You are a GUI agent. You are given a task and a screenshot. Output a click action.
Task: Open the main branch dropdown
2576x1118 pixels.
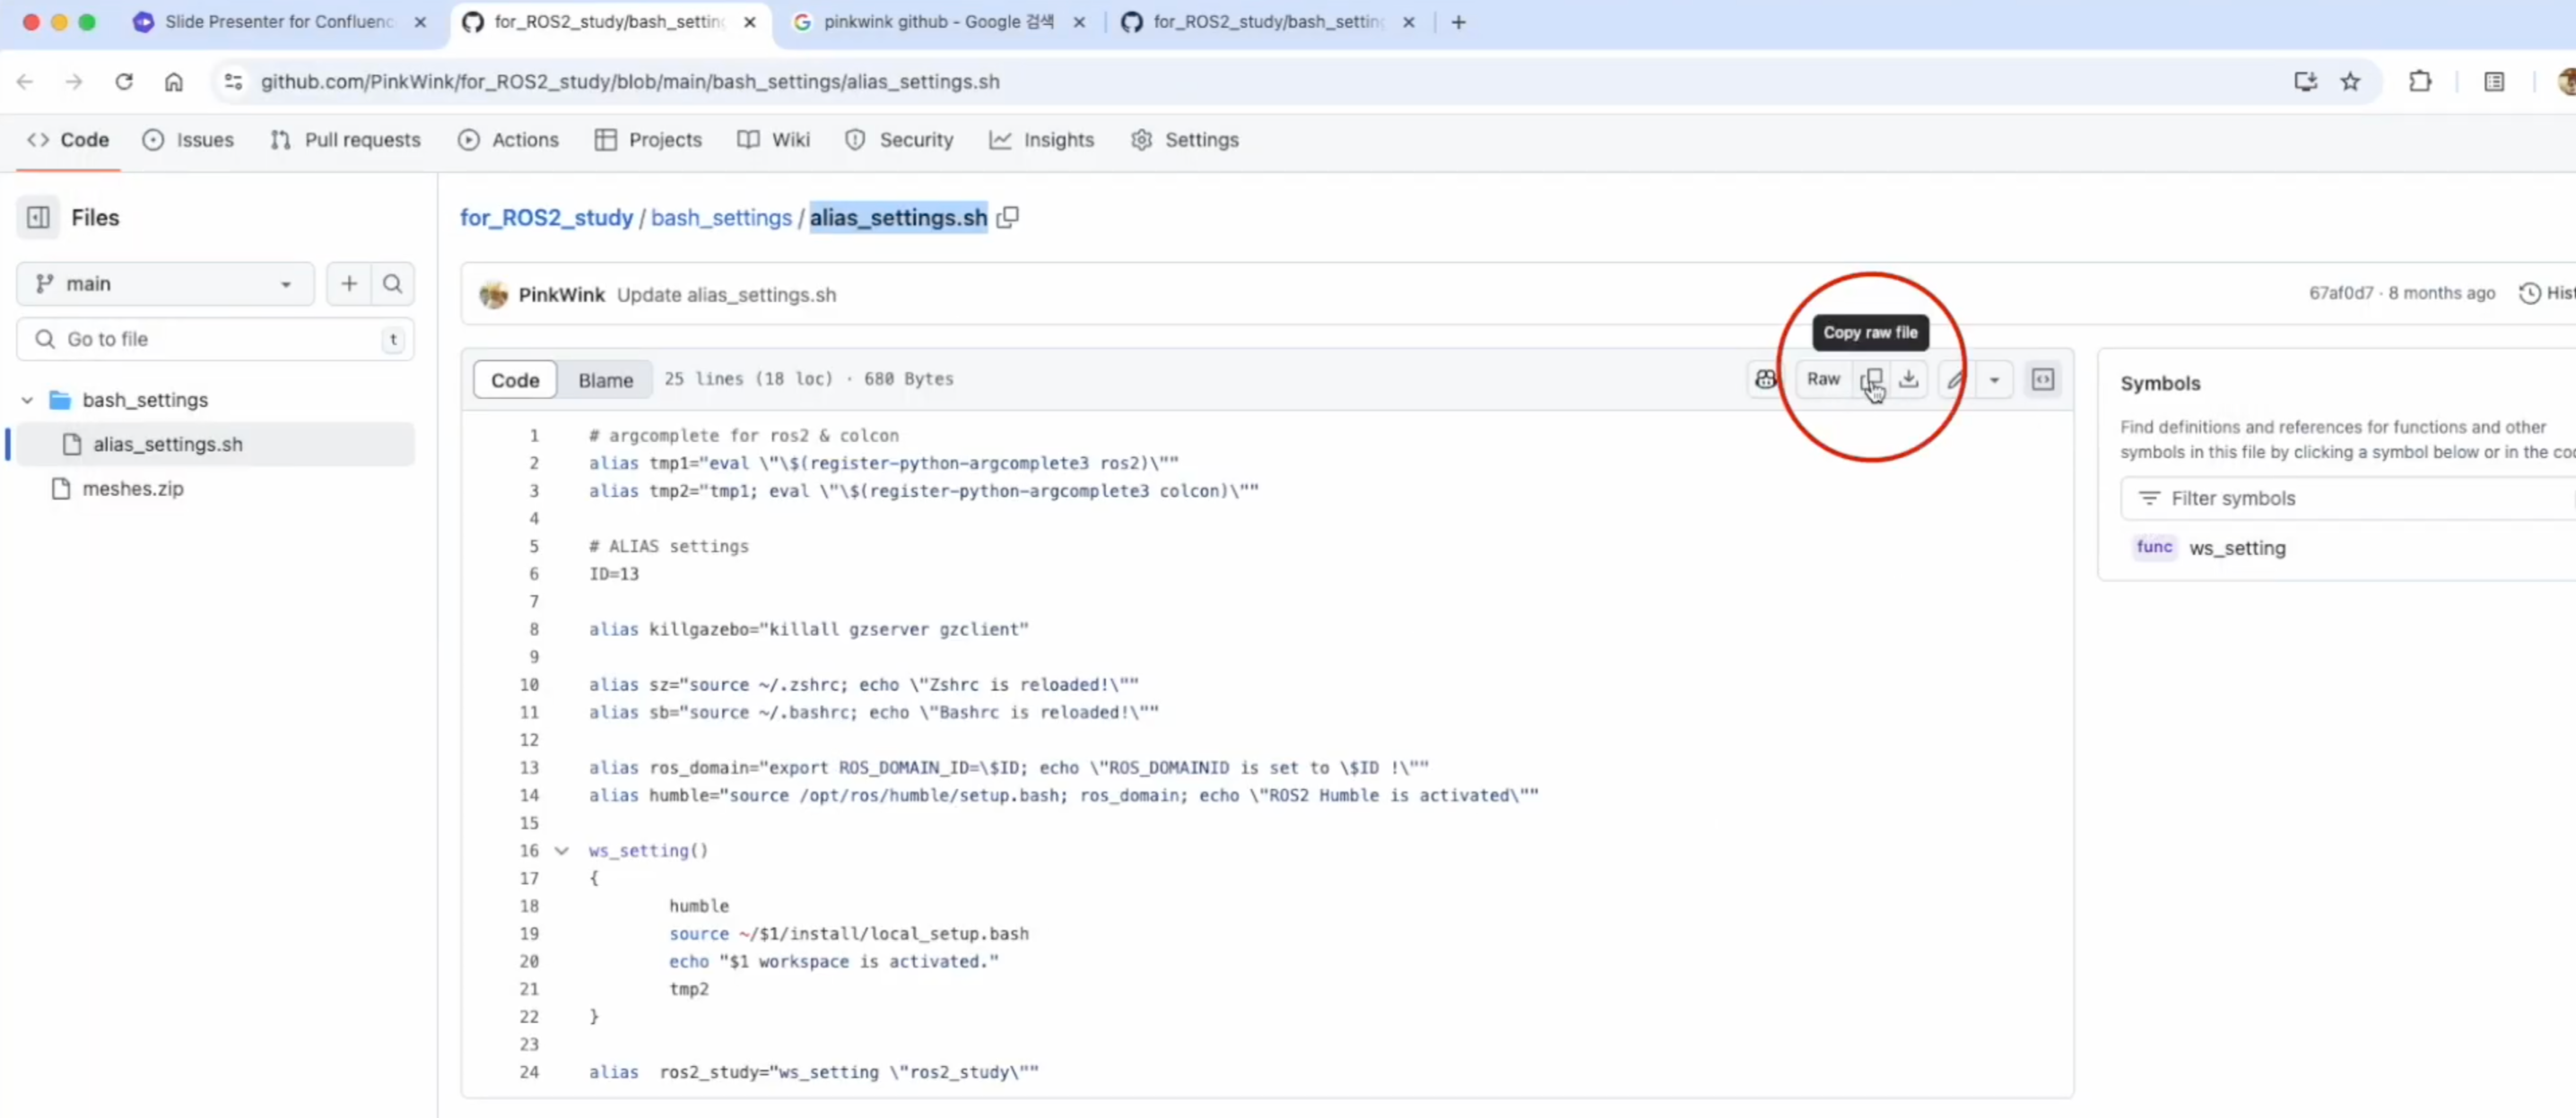[165, 284]
